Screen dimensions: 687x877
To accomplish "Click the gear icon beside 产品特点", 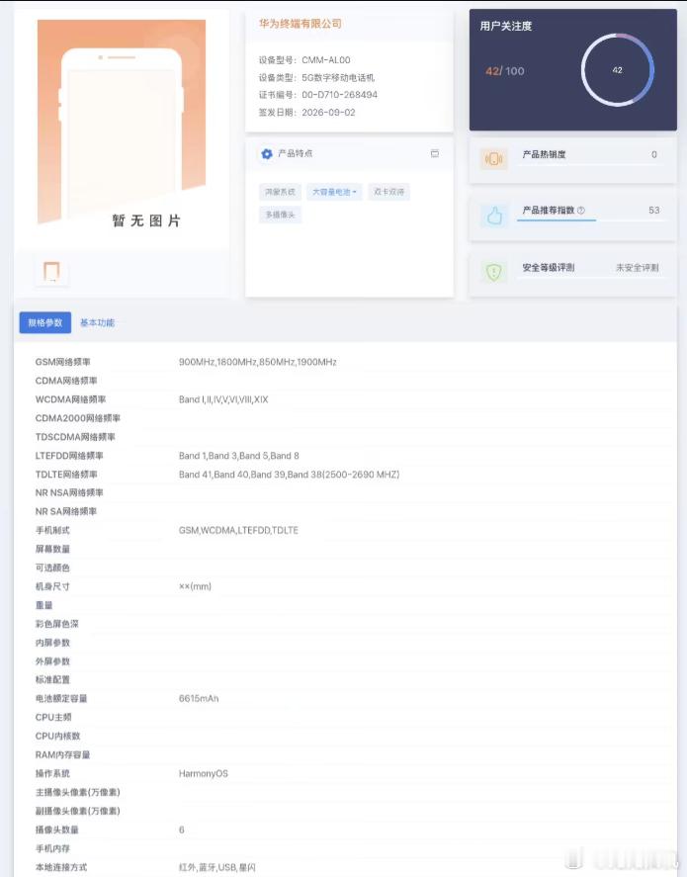I will [267, 154].
